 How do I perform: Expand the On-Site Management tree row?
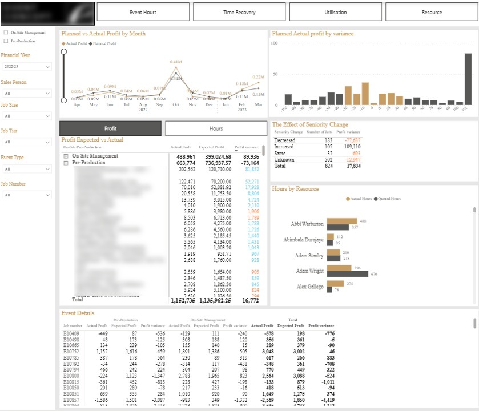tap(66, 155)
